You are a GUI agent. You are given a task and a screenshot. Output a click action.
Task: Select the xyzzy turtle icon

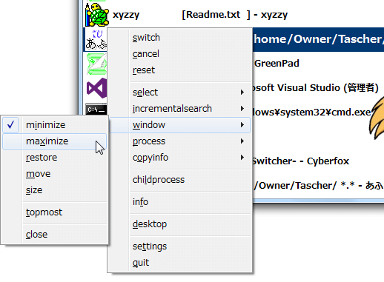click(97, 15)
